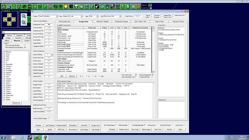249x140 pixels.
Task: Expand the Mars tree node
Action: point(4,60)
